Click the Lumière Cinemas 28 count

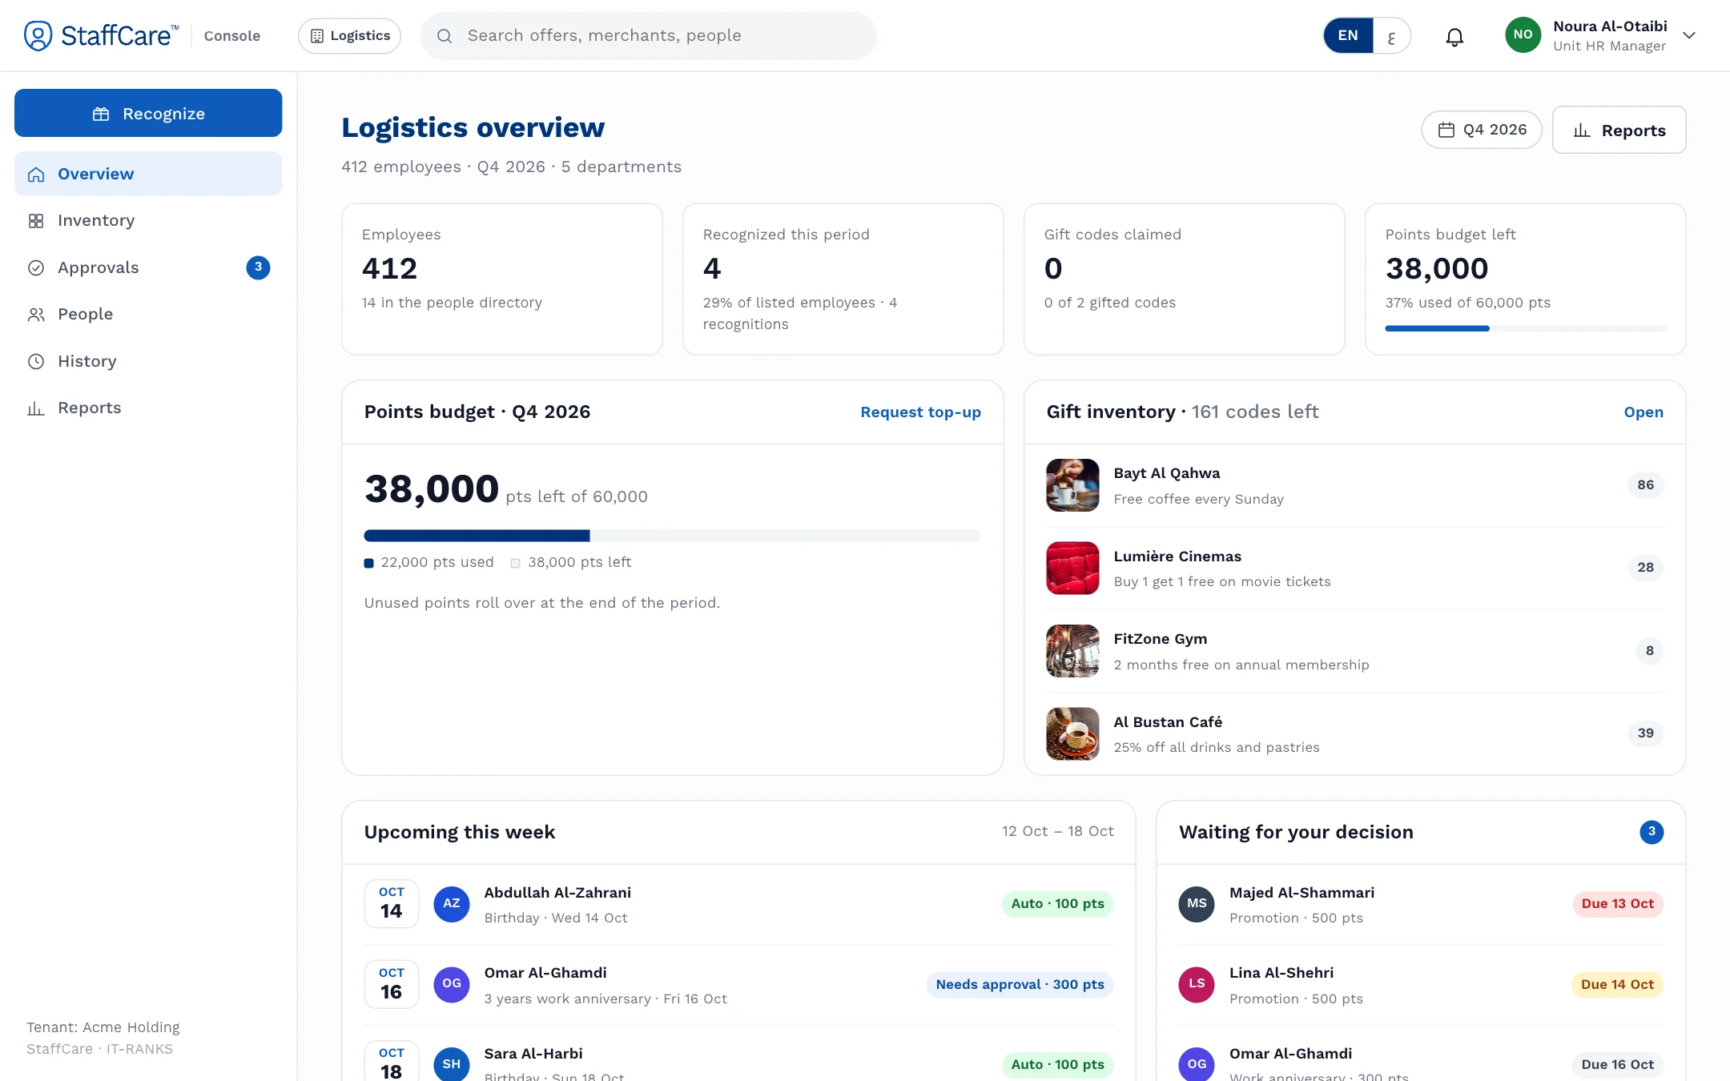pos(1646,567)
